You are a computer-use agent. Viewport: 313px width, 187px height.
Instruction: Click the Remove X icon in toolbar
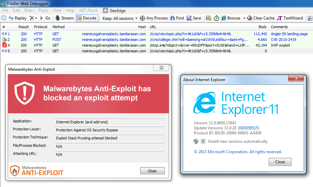point(32,18)
